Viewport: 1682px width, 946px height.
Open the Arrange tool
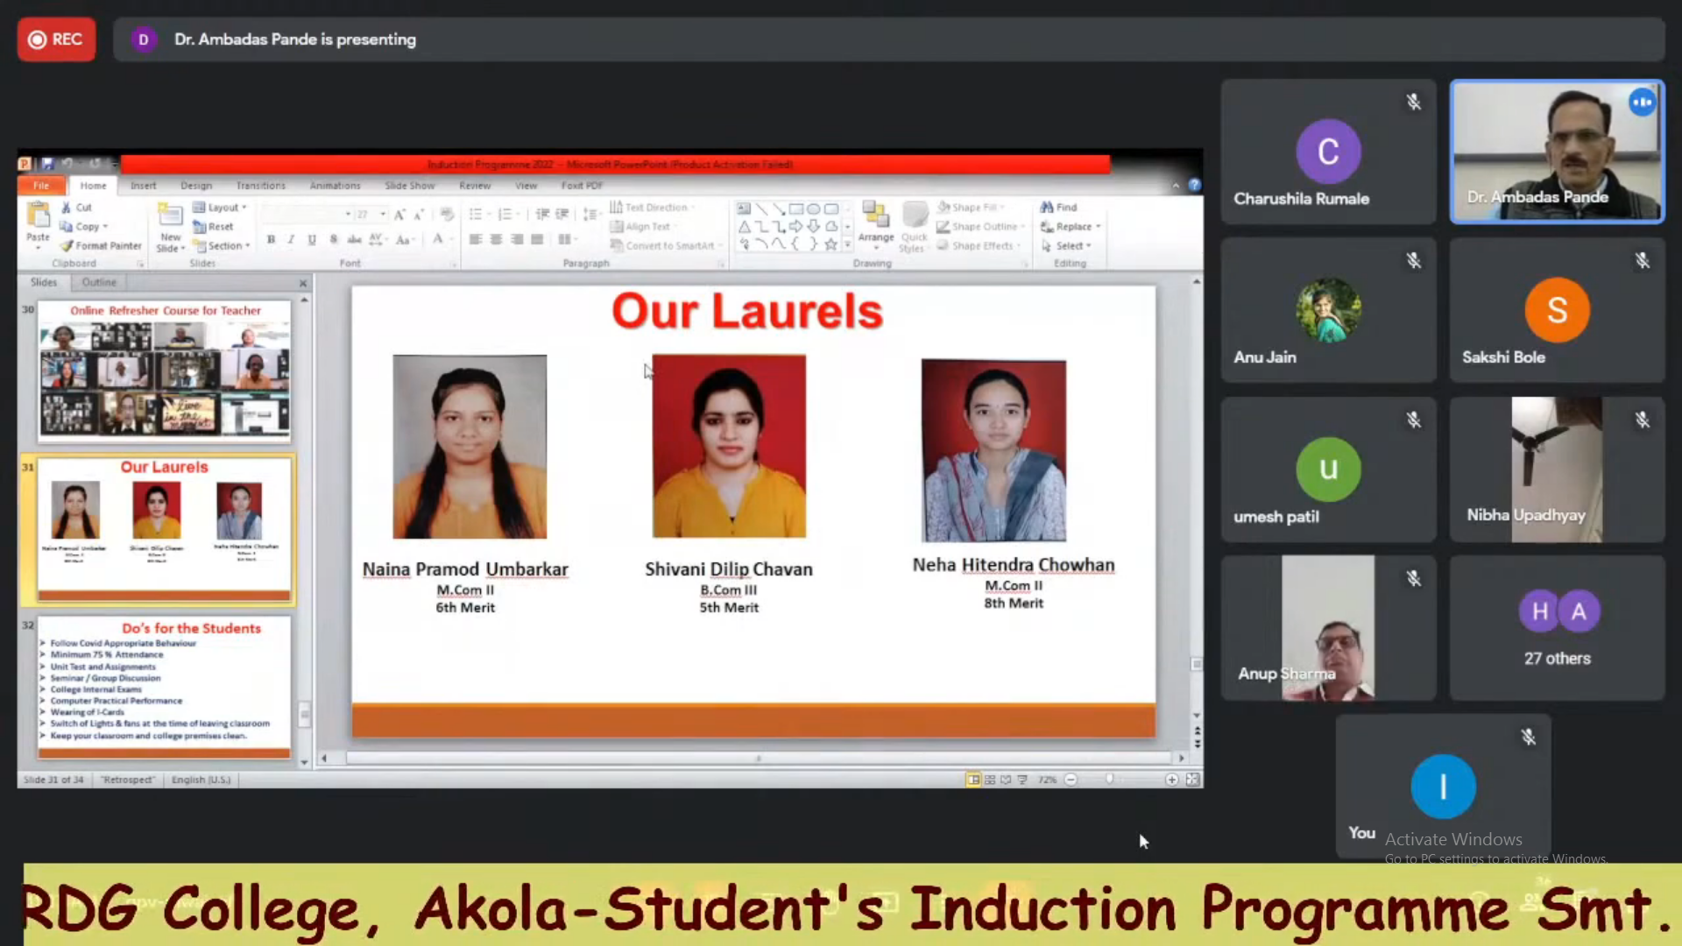click(875, 217)
